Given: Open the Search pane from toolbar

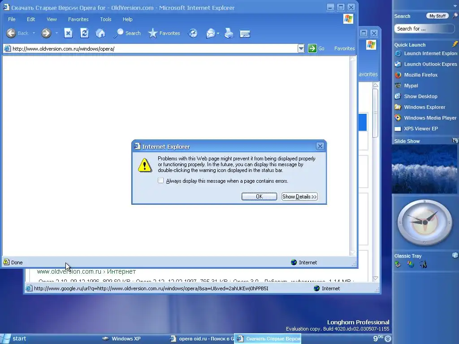Looking at the screenshot, I should [127, 33].
